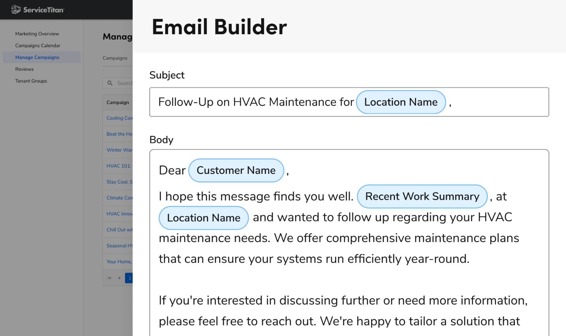Image resolution: width=566 pixels, height=336 pixels.
Task: Go to first page arrow icon
Action: [109, 278]
